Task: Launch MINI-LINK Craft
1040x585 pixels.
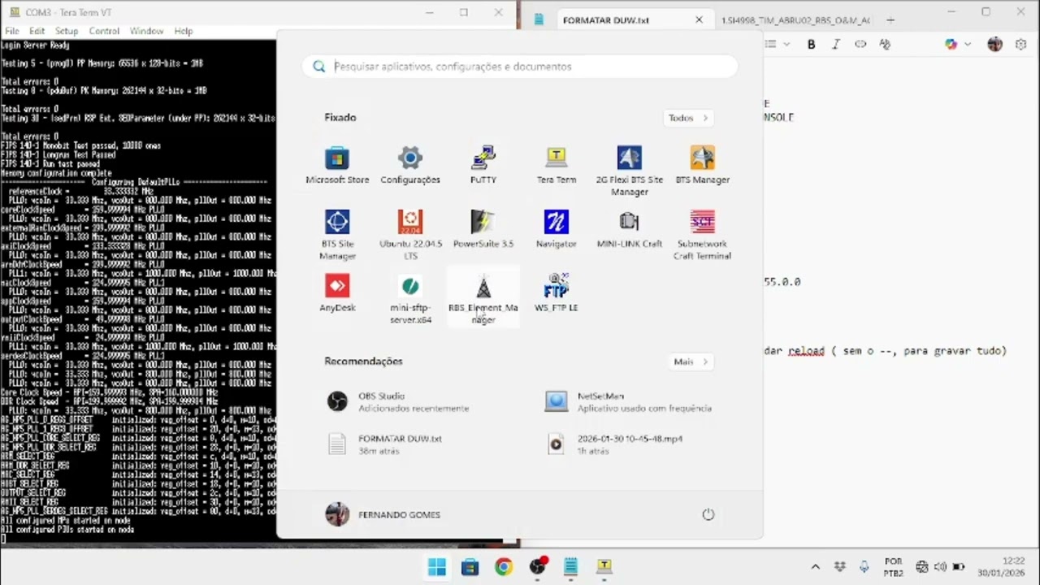Action: 630,229
